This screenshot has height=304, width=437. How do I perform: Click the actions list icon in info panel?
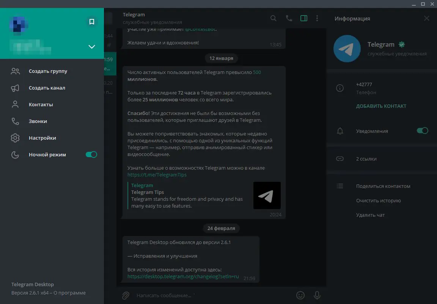pos(340,186)
